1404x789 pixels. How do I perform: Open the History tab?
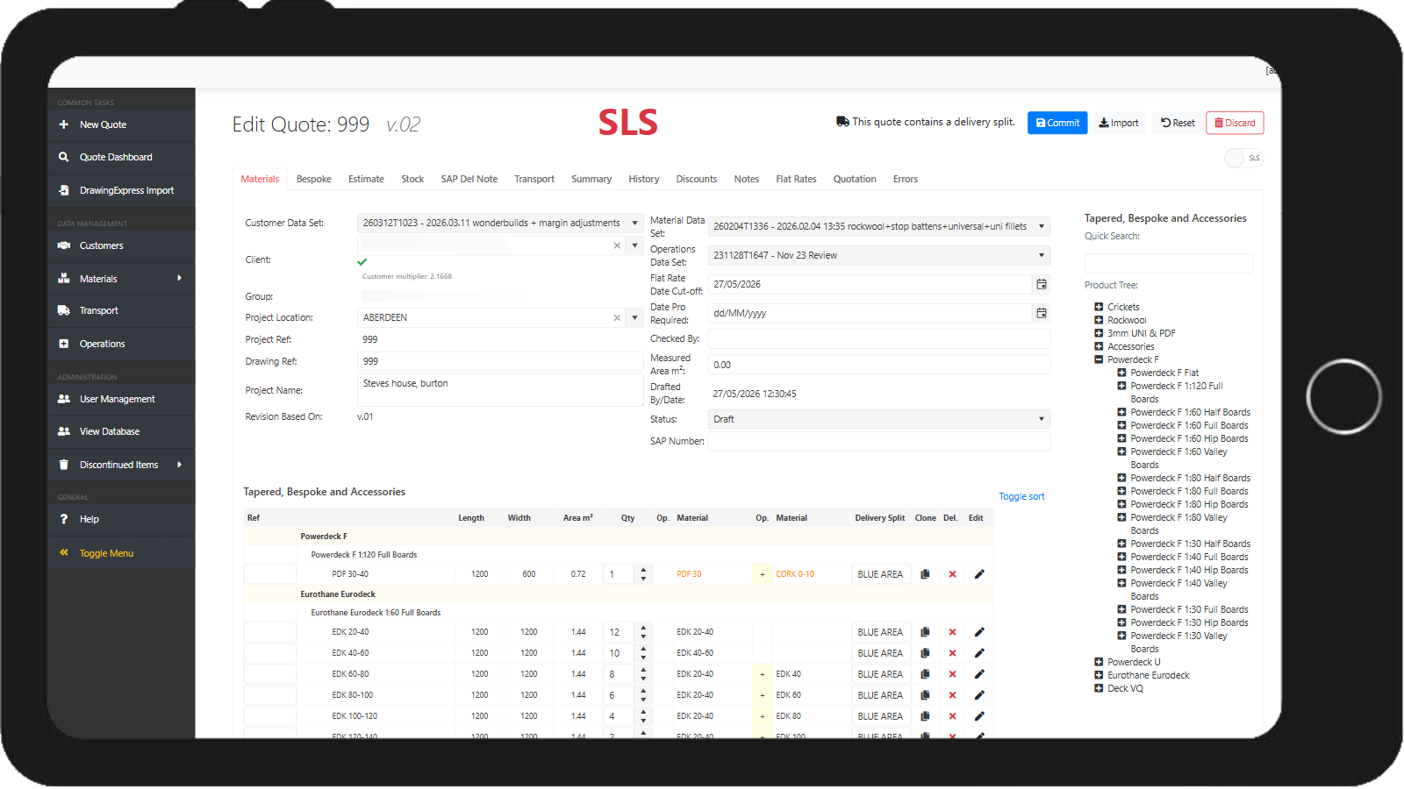tap(643, 179)
